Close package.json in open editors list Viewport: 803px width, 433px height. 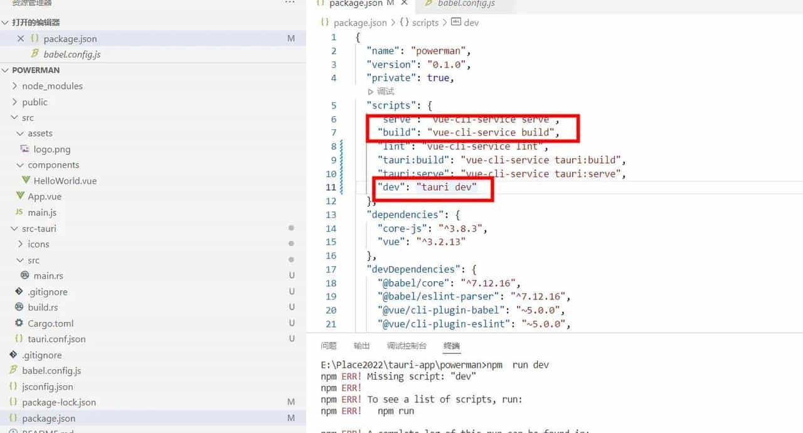coord(21,39)
